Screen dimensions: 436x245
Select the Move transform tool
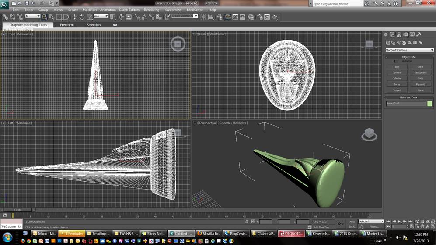point(74,17)
